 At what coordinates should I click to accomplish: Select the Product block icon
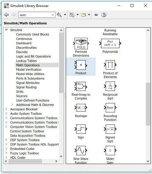[81, 65]
